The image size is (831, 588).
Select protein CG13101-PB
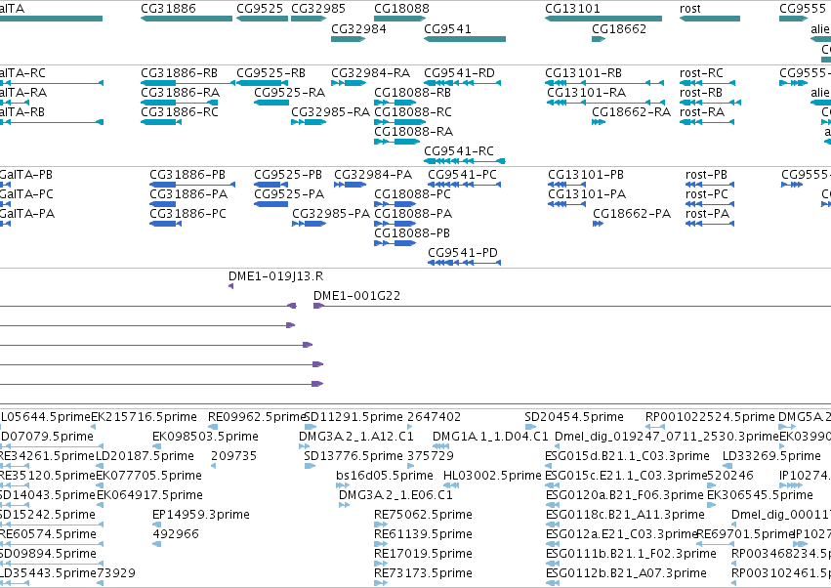tap(566, 185)
